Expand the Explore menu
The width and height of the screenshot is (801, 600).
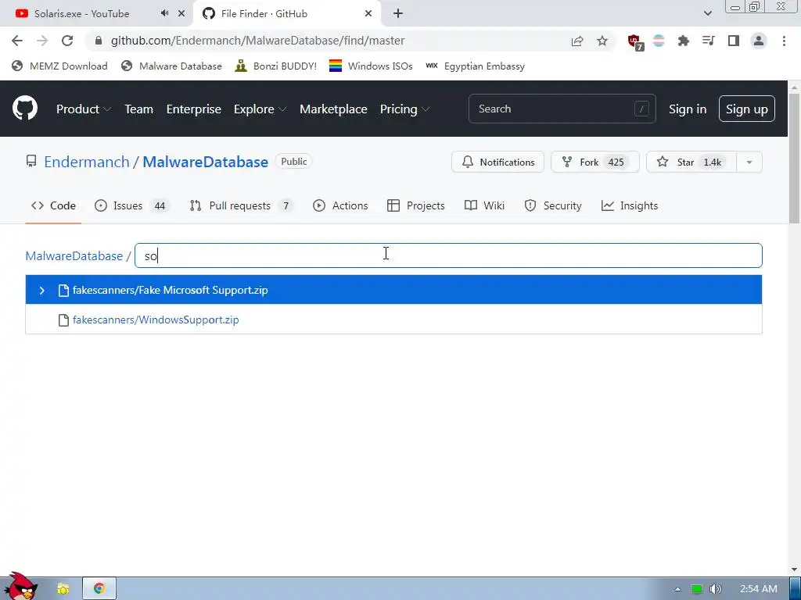pyautogui.click(x=260, y=109)
